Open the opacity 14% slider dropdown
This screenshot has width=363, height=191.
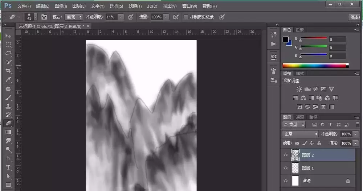click(121, 17)
